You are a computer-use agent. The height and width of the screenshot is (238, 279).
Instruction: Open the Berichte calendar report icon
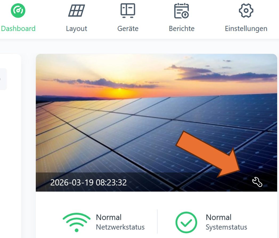pos(181,11)
